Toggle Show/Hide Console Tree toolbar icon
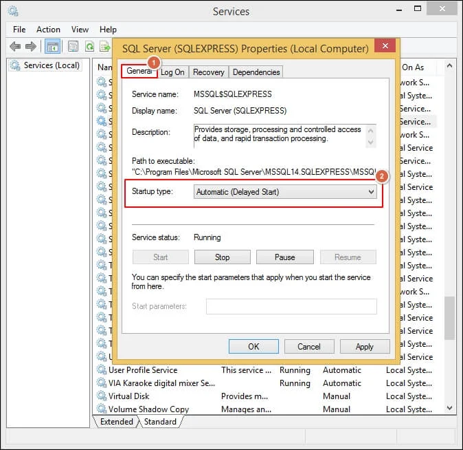Screen dimensions: 463x450 (53, 47)
